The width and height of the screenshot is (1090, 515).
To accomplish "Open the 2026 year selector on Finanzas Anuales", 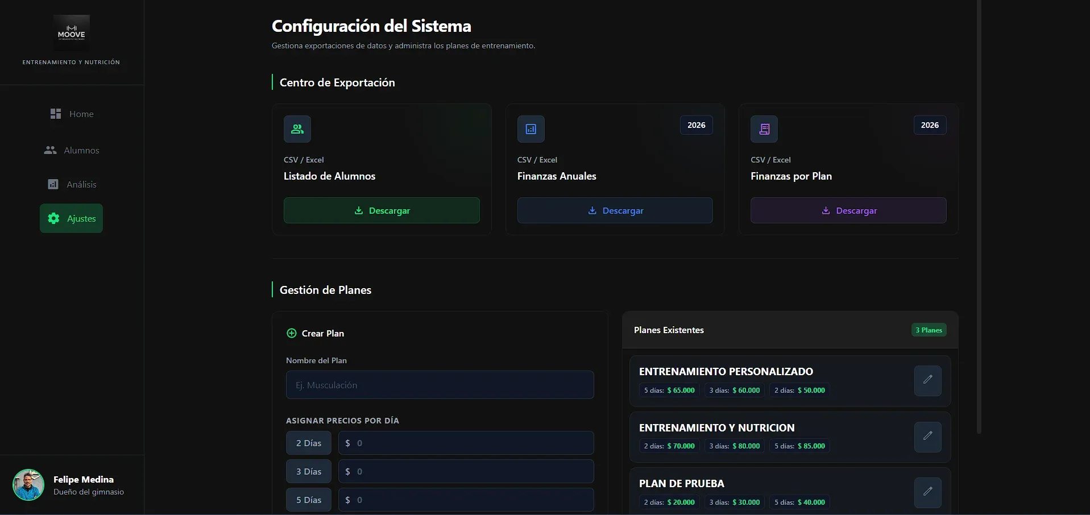I will click(697, 125).
